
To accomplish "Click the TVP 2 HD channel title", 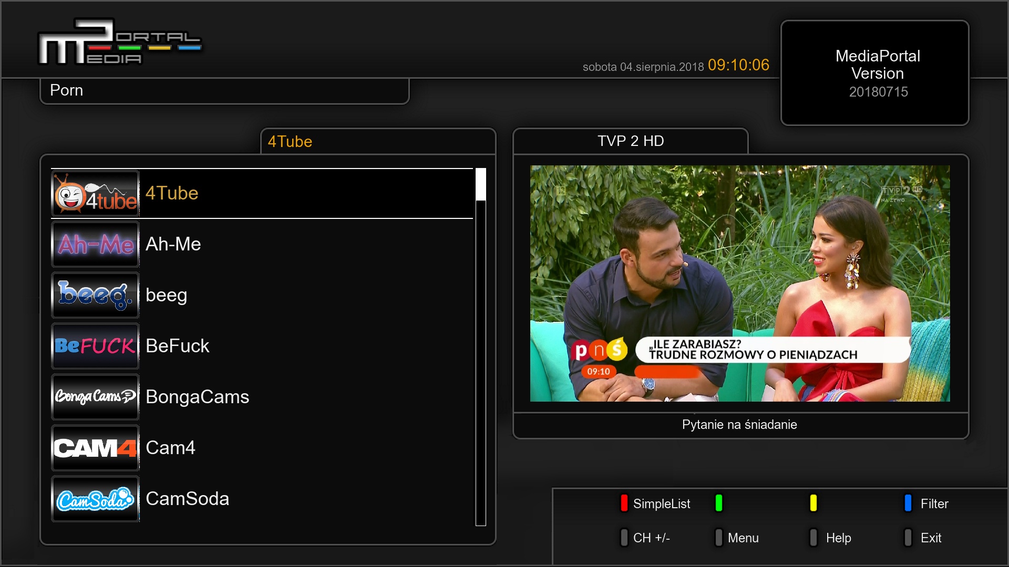I will tap(631, 141).
